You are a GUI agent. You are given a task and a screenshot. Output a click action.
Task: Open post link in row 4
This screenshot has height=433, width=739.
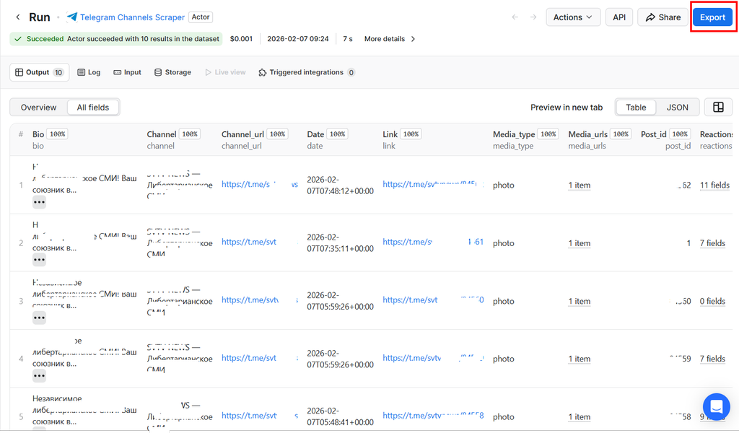(x=433, y=358)
